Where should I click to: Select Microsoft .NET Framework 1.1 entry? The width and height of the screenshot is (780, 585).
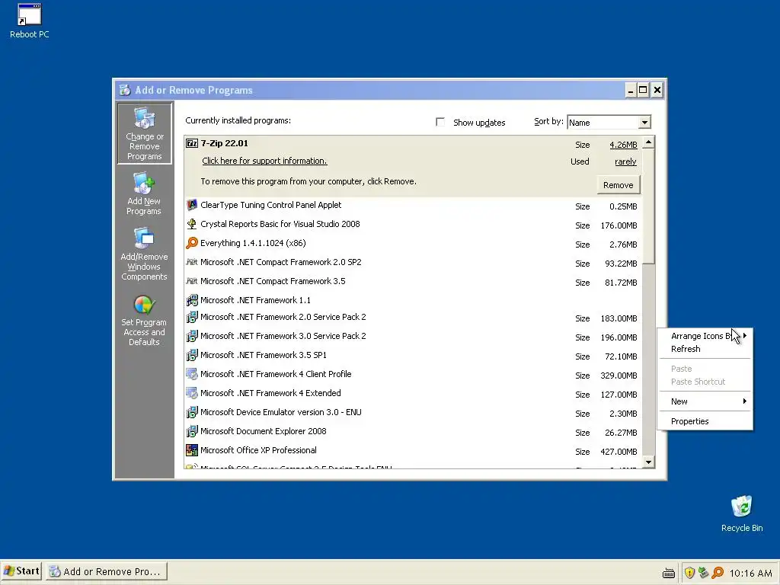coord(413,300)
